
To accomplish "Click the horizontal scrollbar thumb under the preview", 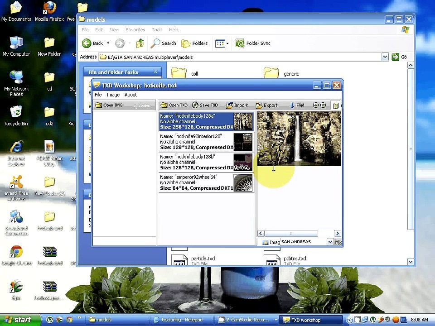I will (x=291, y=234).
